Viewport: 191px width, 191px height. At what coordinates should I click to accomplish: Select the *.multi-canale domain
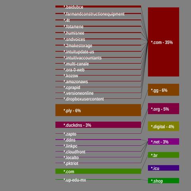pyautogui.click(x=76, y=64)
